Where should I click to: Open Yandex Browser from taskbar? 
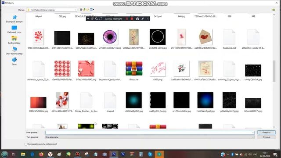coord(50,154)
